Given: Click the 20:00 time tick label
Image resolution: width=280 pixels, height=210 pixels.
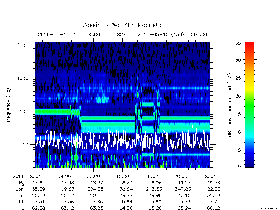Looking at the screenshot, I should point(181,177).
